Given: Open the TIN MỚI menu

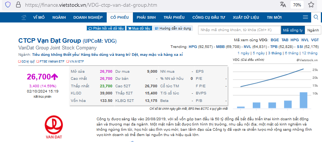Looking at the screenshot, I should 274,18.
